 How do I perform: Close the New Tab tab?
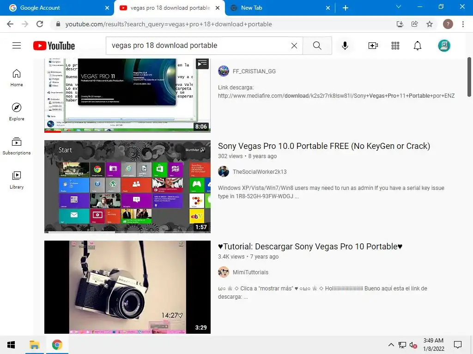[328, 8]
